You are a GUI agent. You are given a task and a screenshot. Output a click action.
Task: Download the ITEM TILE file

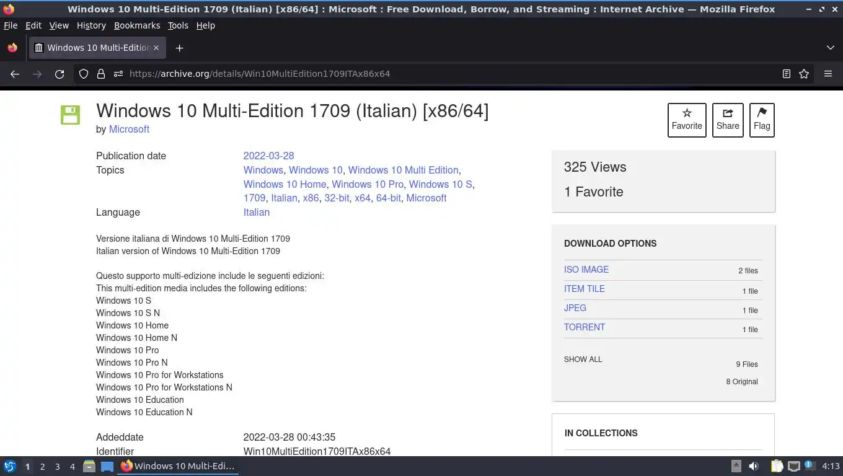pyautogui.click(x=585, y=289)
